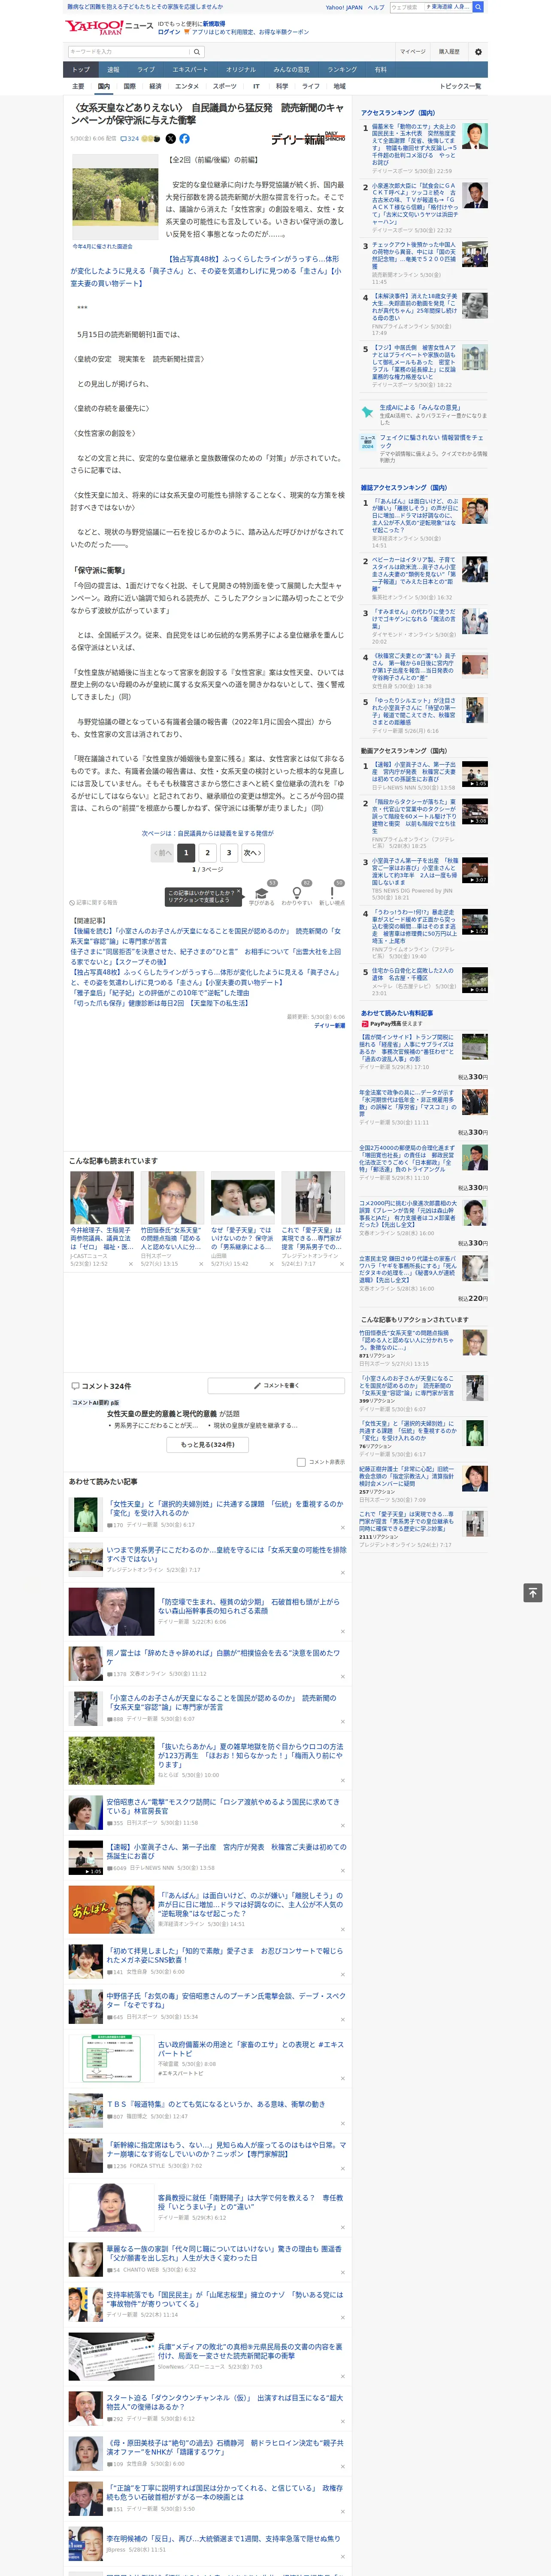Click the top-right ウェブ検索 input
This screenshot has height=2576, width=551.
pos(407,7)
